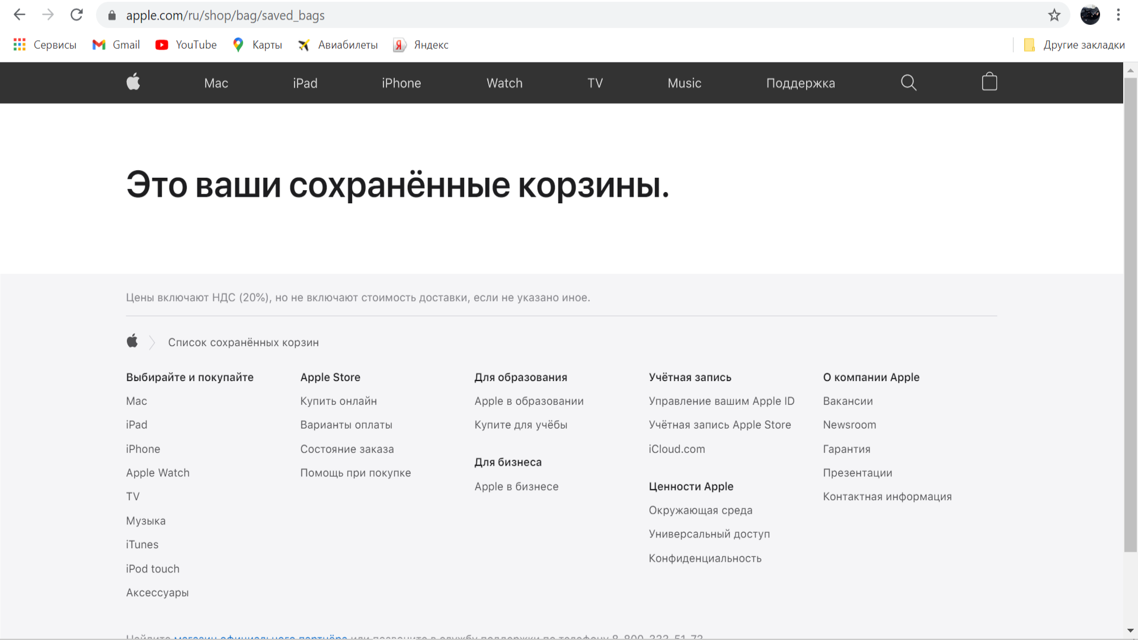Viewport: 1138px width, 640px height.
Task: Open the Музыка footer link
Action: click(x=146, y=521)
